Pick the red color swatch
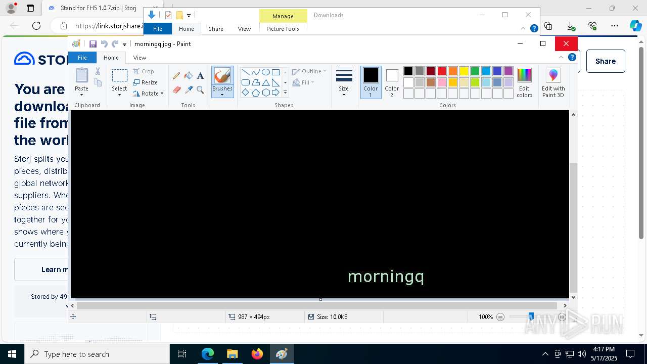 coord(442,71)
